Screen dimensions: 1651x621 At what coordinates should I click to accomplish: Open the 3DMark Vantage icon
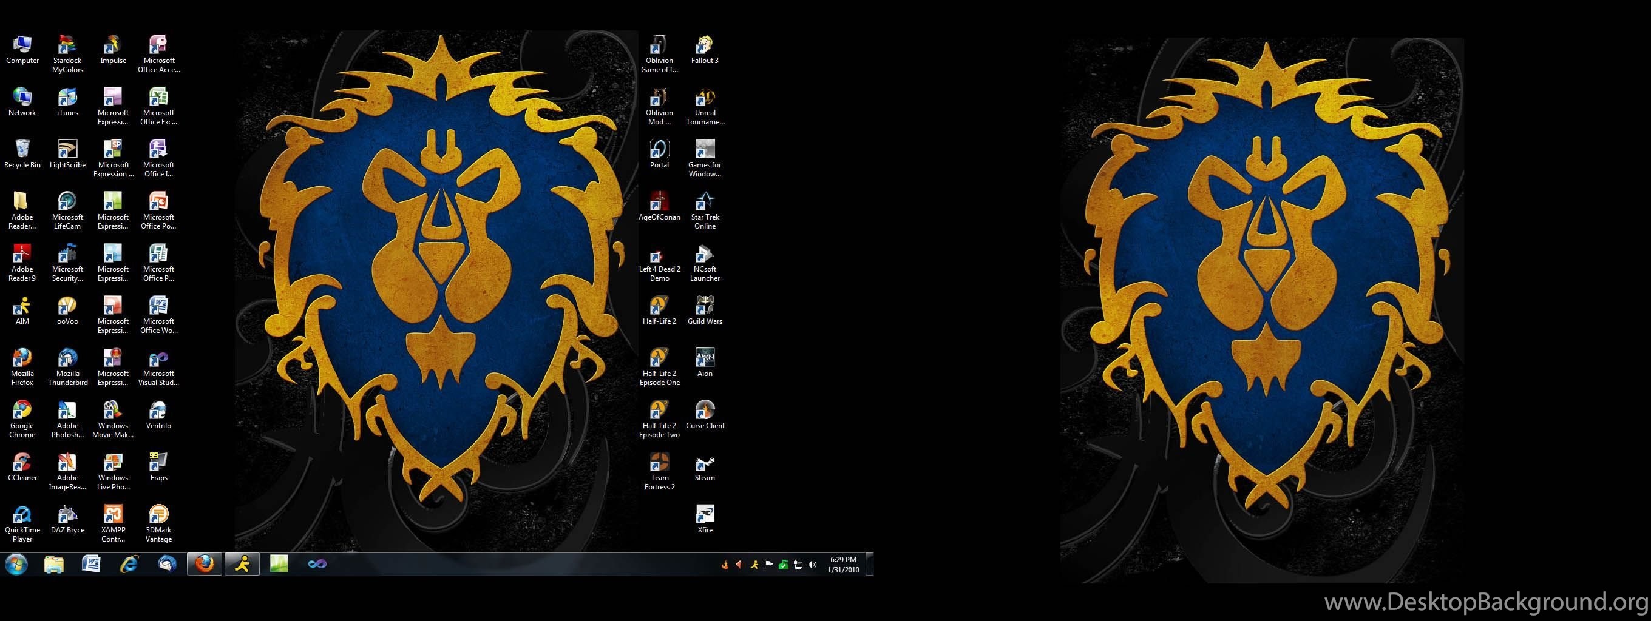pos(158,524)
